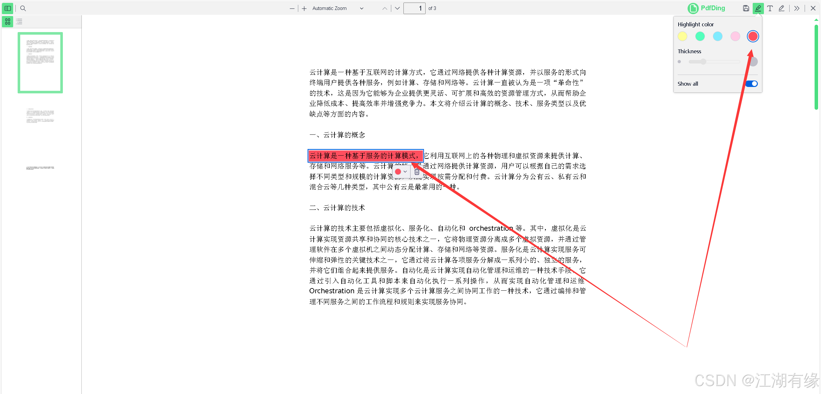Close the viewer with the X button

[813, 8]
